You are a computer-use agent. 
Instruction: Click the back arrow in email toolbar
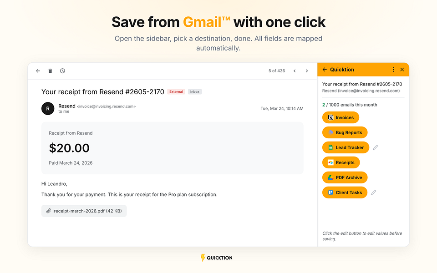point(38,71)
